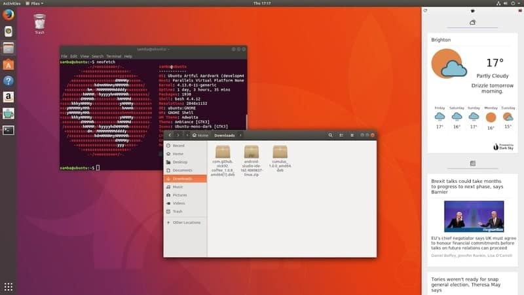
Task: Open the Powered by Dark Sky link
Action: [x=503, y=146]
